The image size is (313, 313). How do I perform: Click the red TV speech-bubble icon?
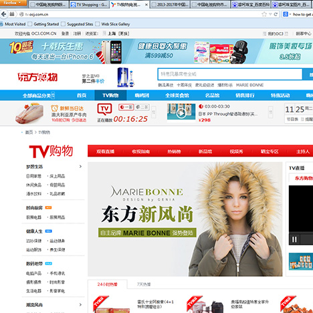(x=104, y=109)
